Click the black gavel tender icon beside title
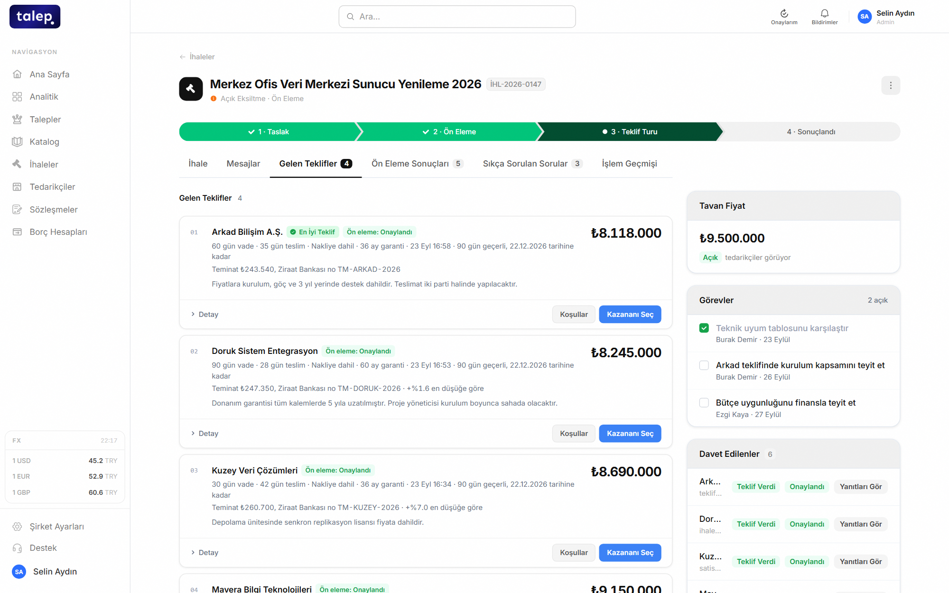Image resolution: width=949 pixels, height=593 pixels. 191,89
